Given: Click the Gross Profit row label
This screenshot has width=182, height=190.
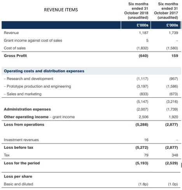Looking at the screenshot, I should coord(15,56).
